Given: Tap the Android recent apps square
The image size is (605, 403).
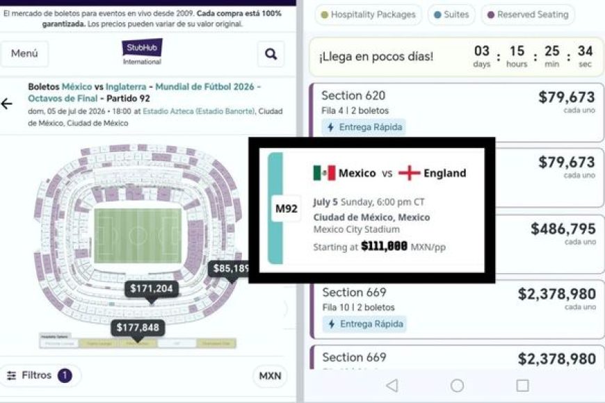Looking at the screenshot, I should [522, 385].
